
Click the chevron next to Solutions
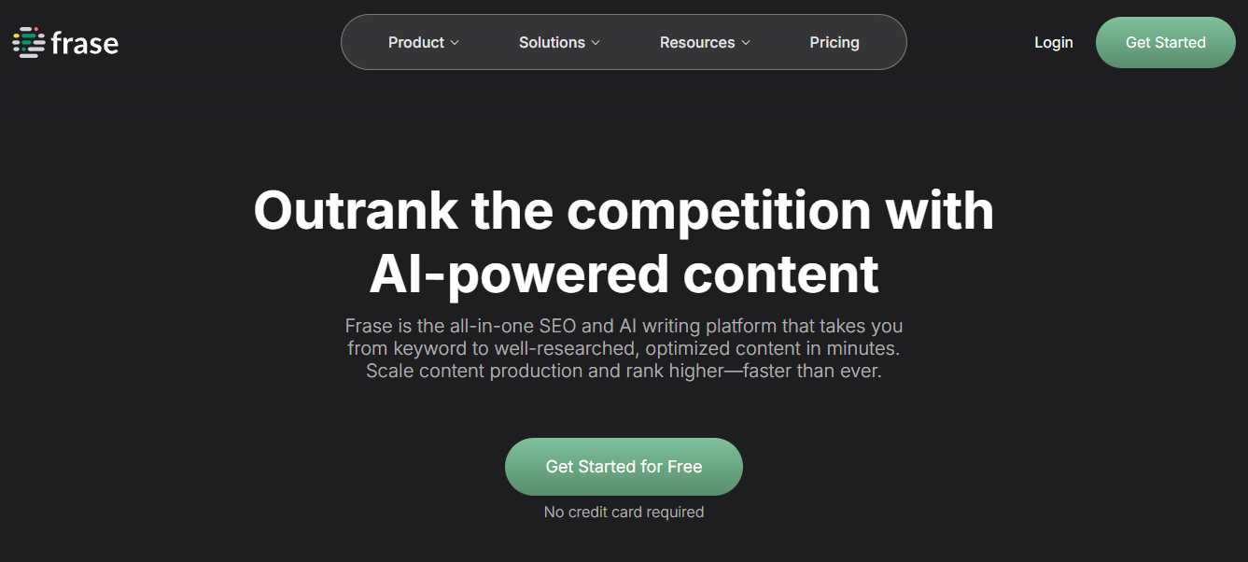click(596, 43)
